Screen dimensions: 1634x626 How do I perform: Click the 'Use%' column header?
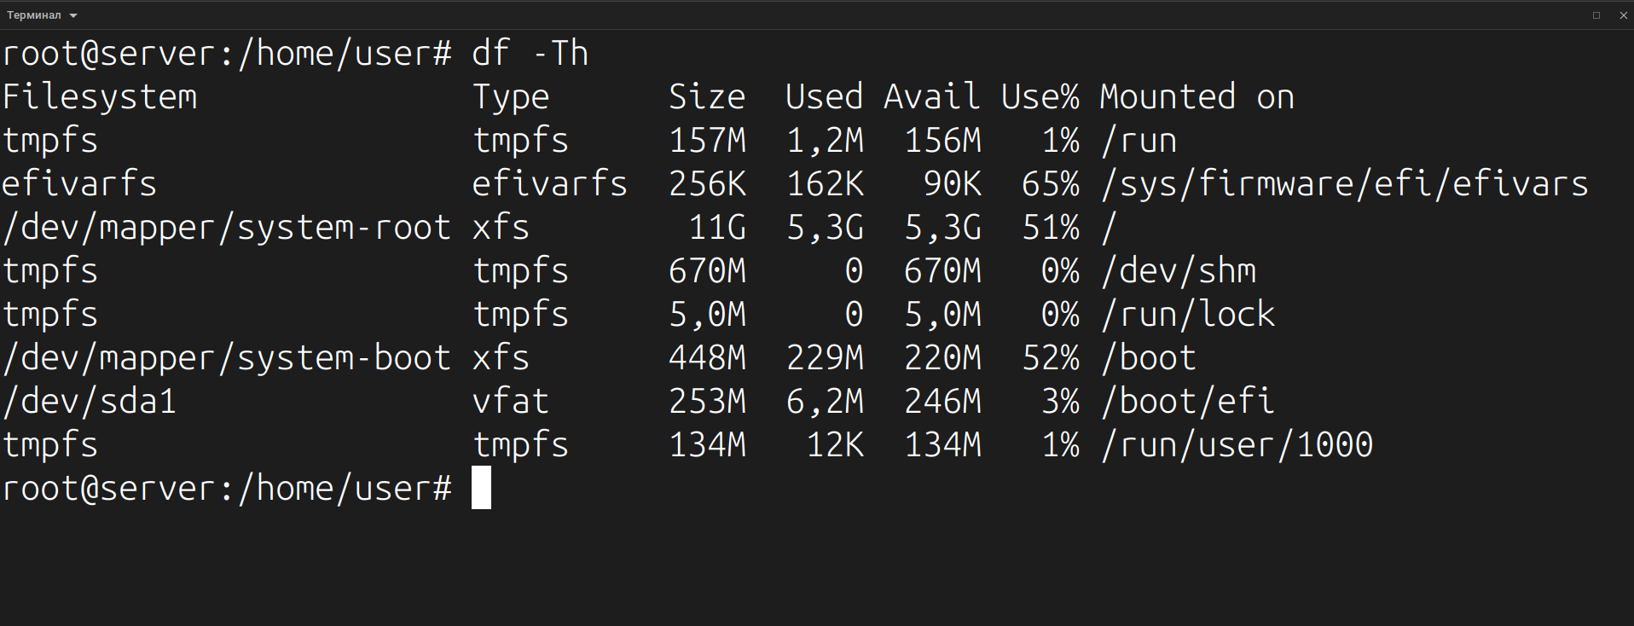click(1040, 97)
